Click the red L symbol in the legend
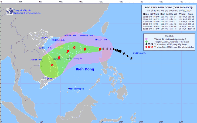 [152, 47]
